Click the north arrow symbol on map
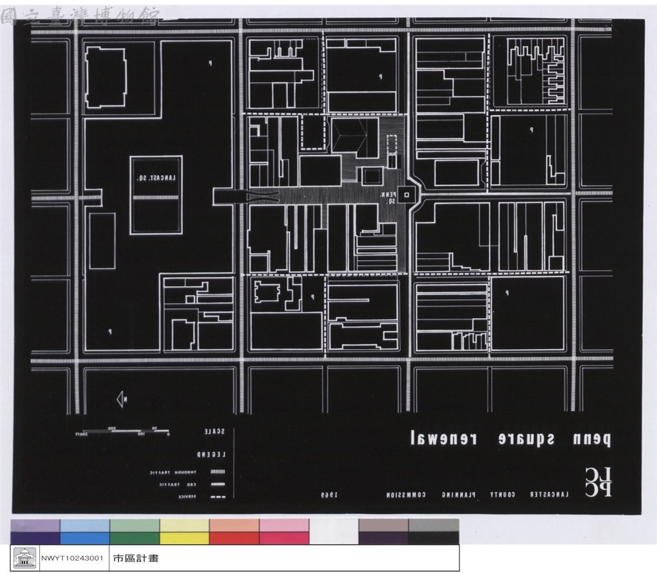657x573 pixels. point(122,399)
